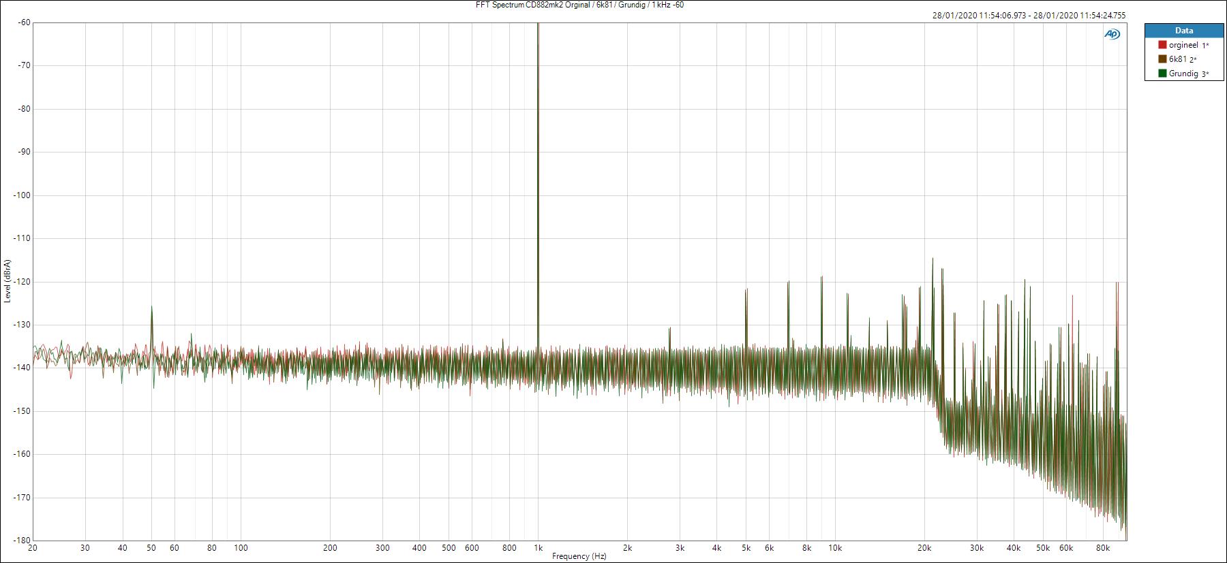Click the 20k tick on frequency axis

pos(924,547)
